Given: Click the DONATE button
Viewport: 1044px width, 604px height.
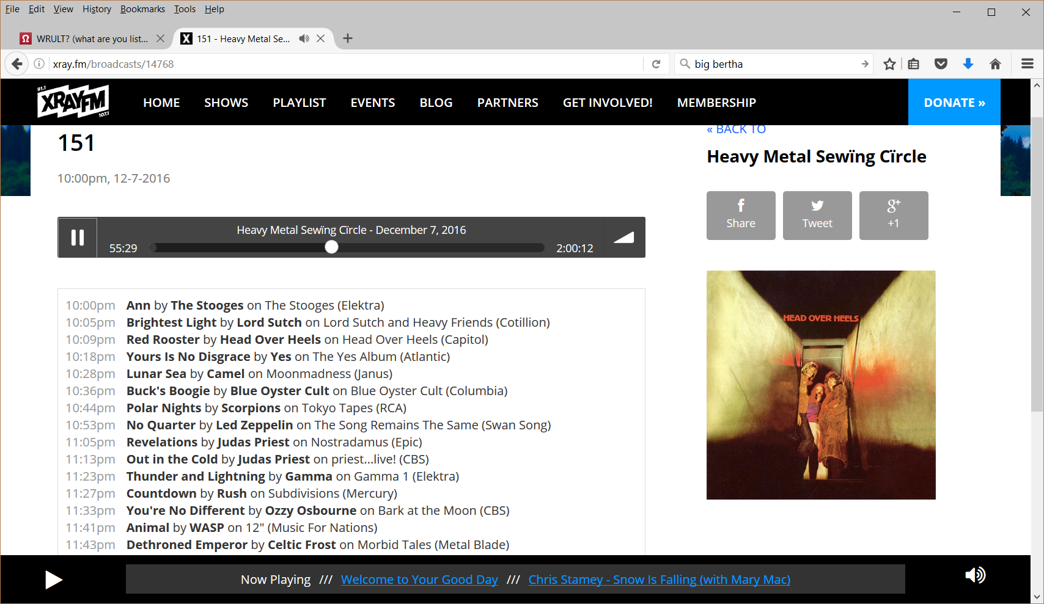Looking at the screenshot, I should (x=954, y=103).
